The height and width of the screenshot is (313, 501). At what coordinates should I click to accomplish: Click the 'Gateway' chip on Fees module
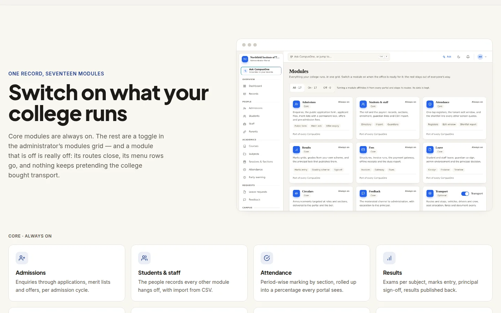379,170
